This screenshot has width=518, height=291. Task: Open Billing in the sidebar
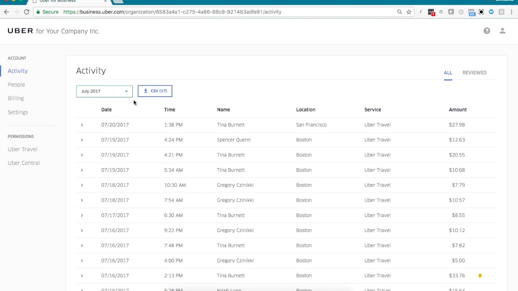click(x=16, y=98)
